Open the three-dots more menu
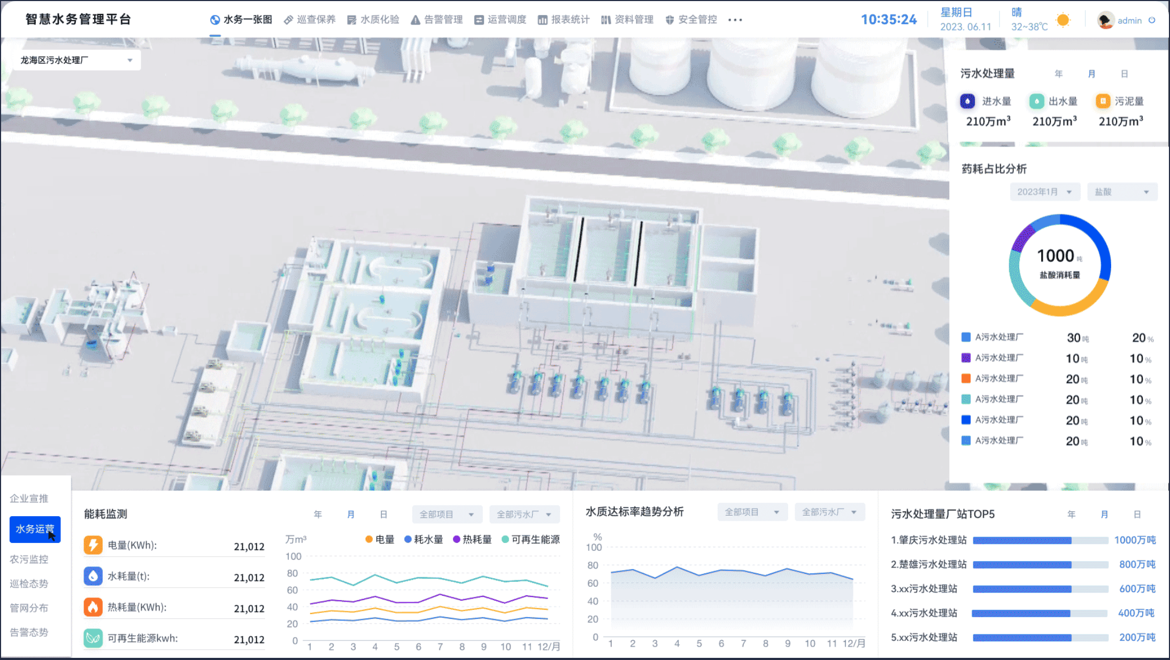 pyautogui.click(x=735, y=20)
